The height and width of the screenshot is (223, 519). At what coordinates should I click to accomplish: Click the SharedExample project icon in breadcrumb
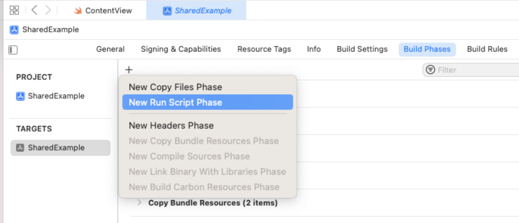click(14, 30)
